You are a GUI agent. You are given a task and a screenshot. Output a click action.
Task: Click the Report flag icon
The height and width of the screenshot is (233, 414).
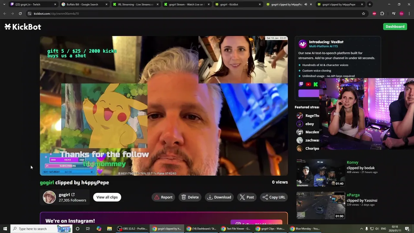pos(157,197)
